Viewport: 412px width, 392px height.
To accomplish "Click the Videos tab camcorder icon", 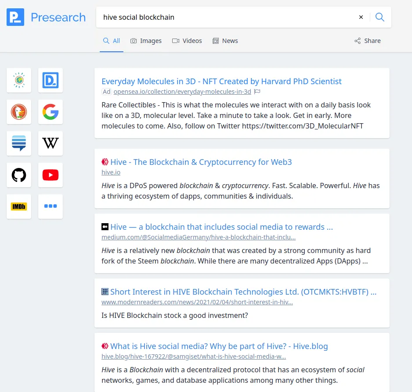I will point(176,41).
